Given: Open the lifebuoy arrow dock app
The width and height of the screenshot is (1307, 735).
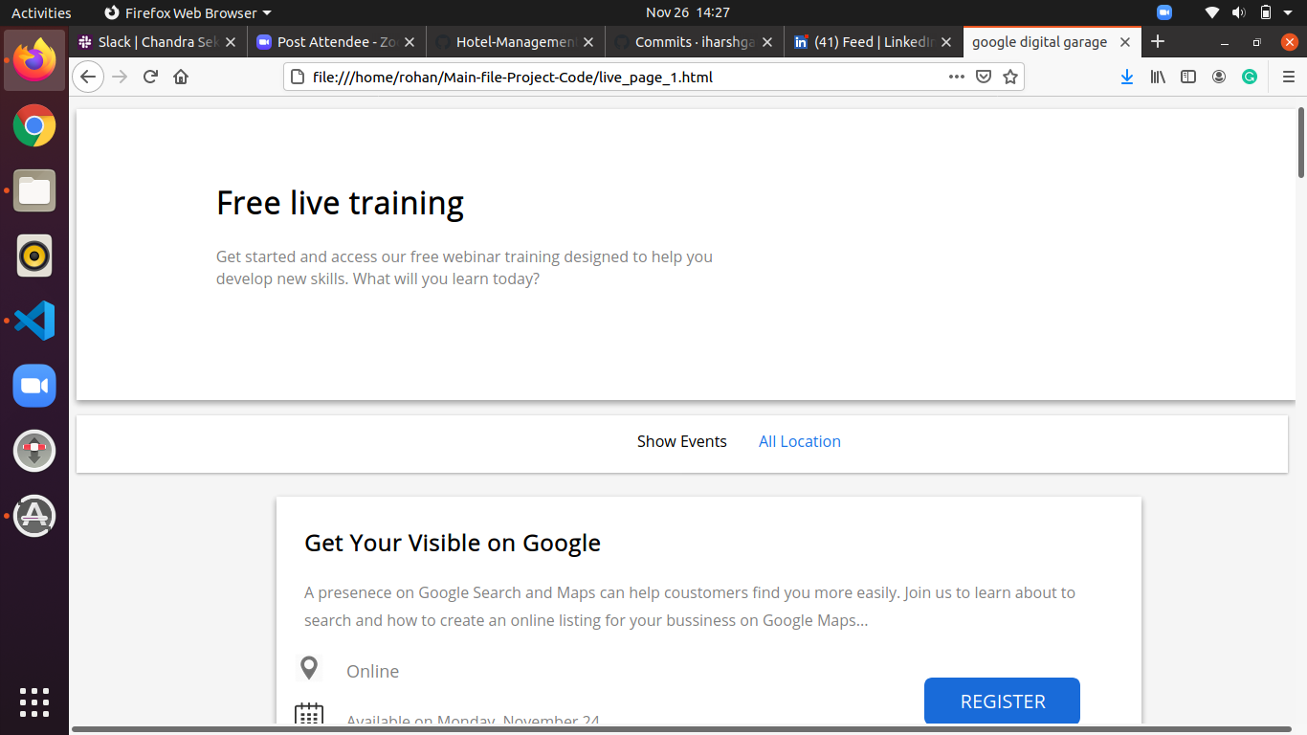Looking at the screenshot, I should point(34,451).
